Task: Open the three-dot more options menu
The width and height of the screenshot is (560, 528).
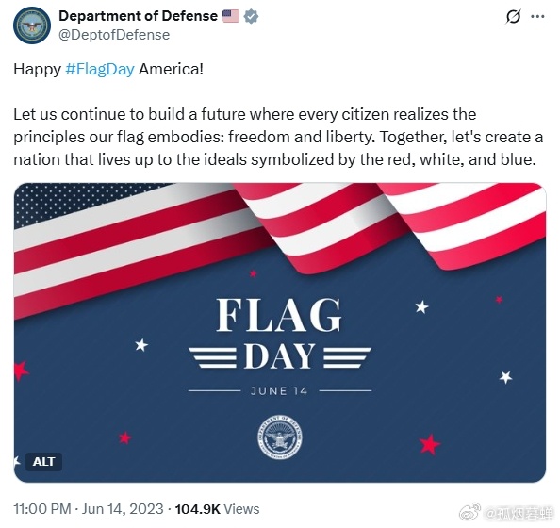Action: tap(538, 16)
